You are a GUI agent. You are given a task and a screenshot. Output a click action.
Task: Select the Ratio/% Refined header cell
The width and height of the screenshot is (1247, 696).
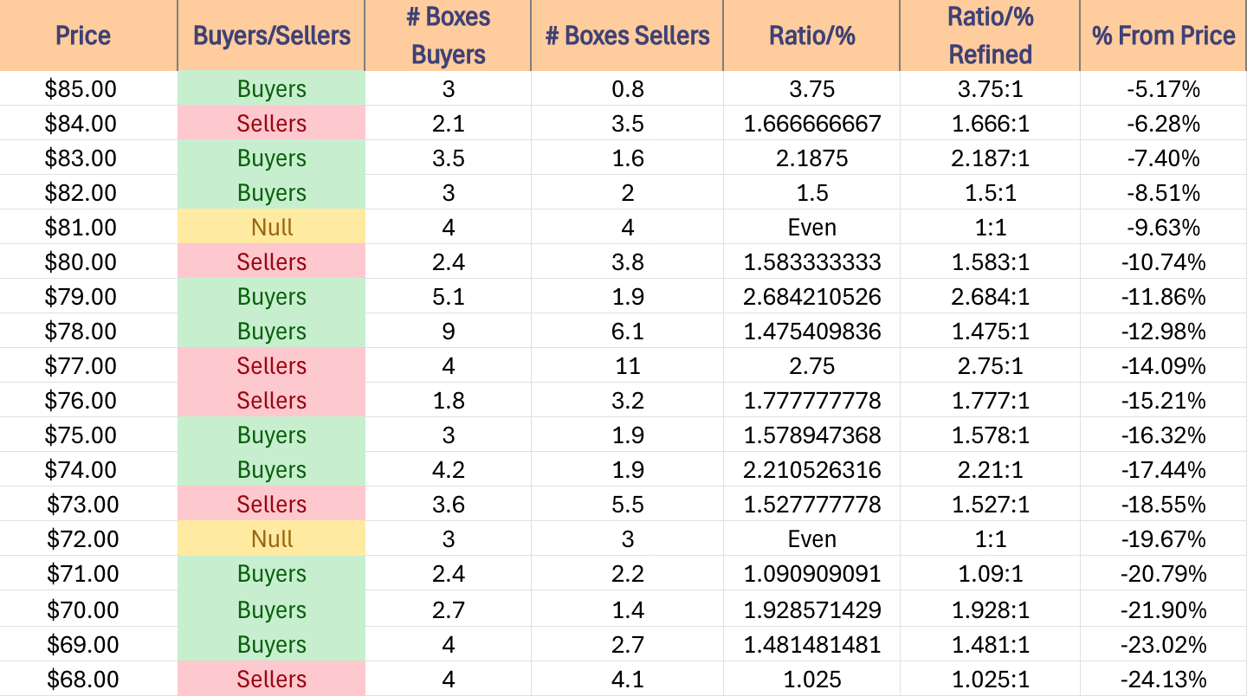(x=990, y=35)
